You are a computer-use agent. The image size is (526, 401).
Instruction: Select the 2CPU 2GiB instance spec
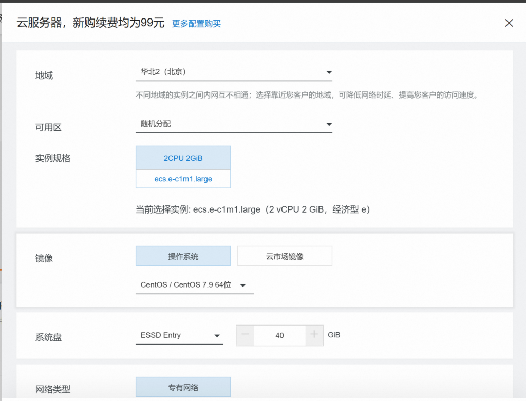[183, 158]
